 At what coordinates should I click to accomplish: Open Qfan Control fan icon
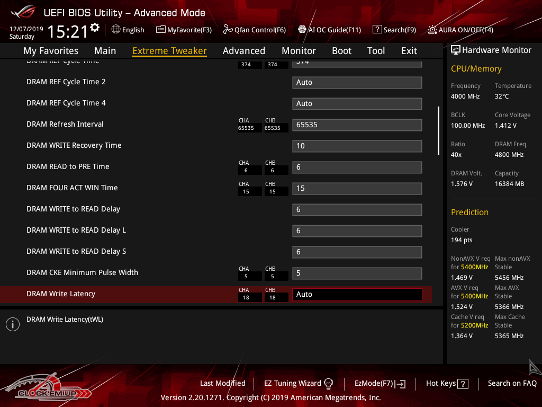pos(228,30)
